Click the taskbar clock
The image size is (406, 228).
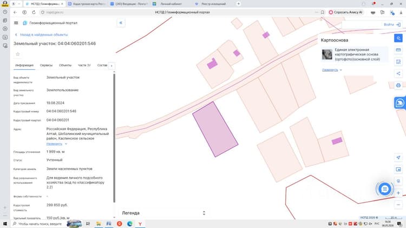(388, 224)
